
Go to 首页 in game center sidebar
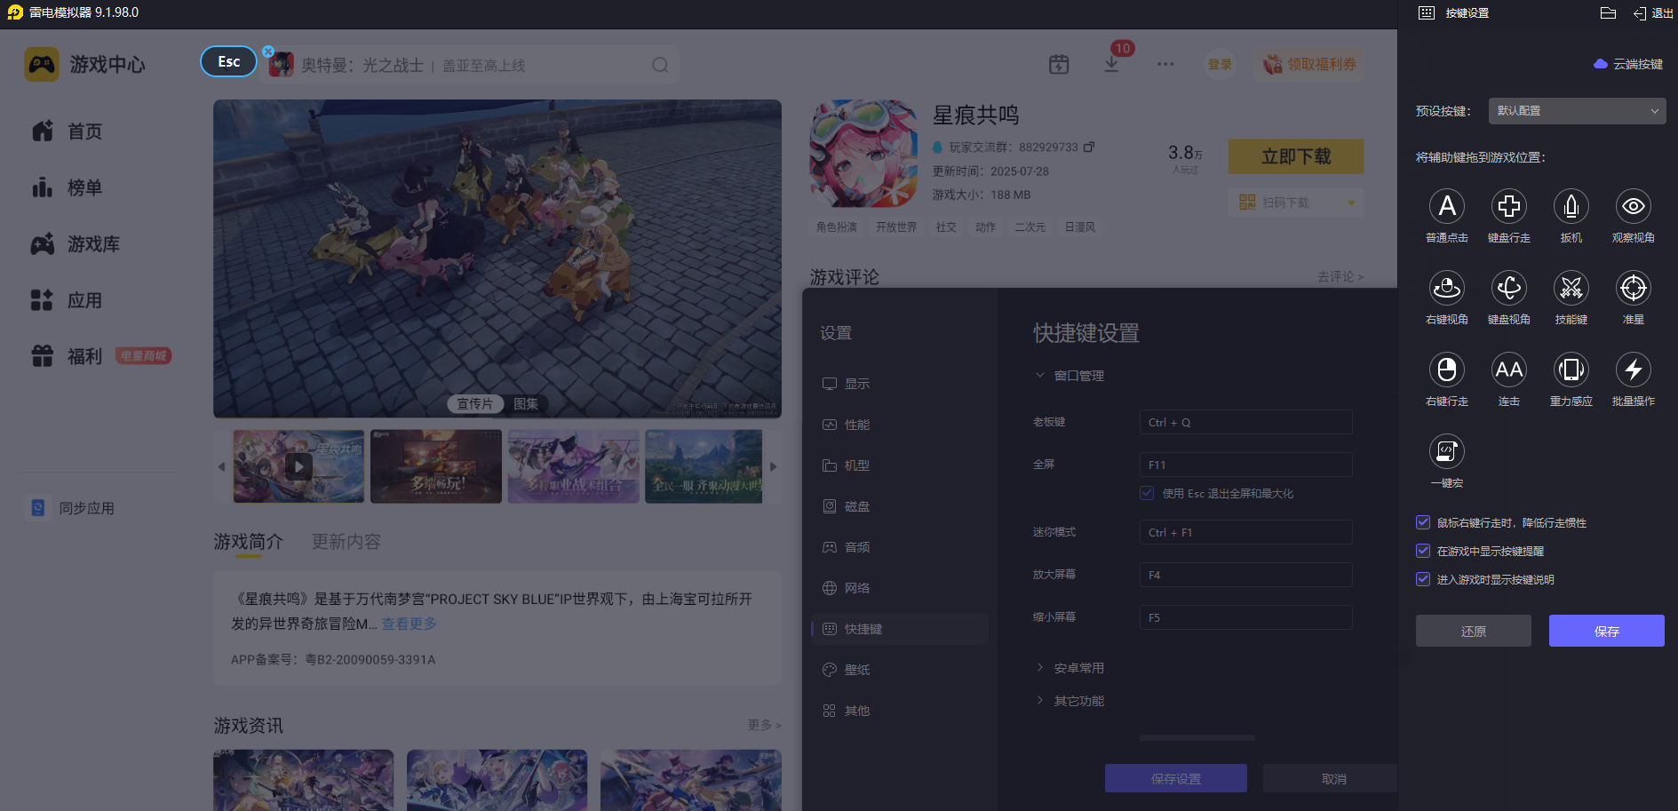[x=68, y=131]
